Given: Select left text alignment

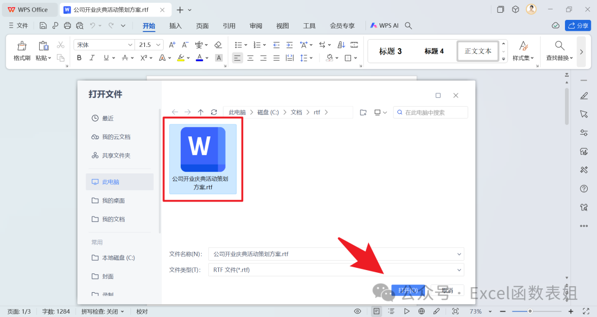Looking at the screenshot, I should (x=237, y=58).
